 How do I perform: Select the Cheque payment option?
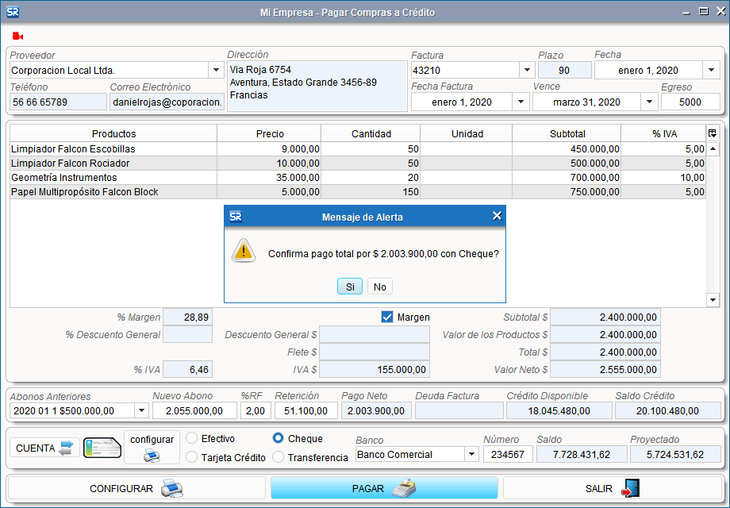278,438
